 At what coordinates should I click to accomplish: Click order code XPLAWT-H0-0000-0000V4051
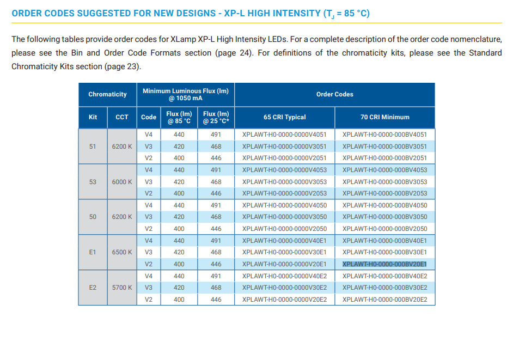[284, 135]
